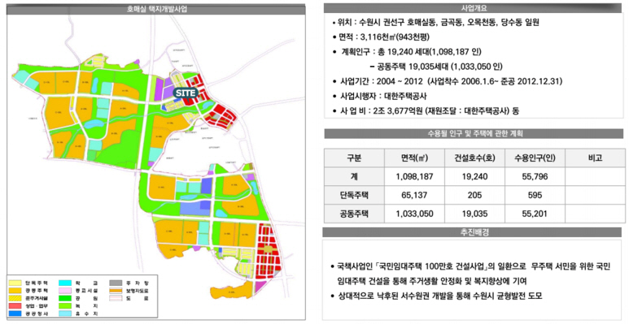Click the 수용인구(인) column header
The height and width of the screenshot is (324, 629).
tap(535, 158)
